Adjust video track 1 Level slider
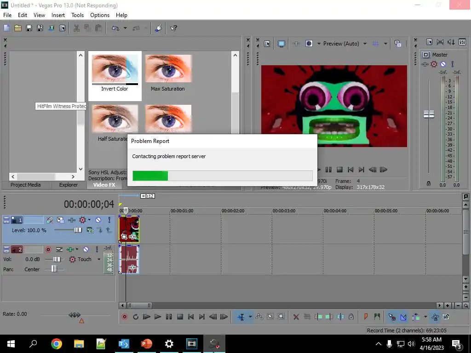471x353 pixels. (77, 230)
